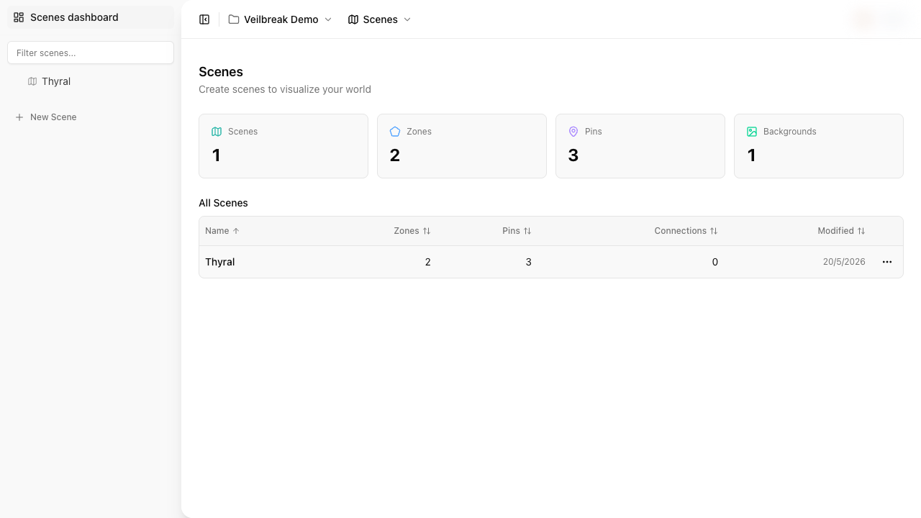
Task: Click the Scenes page title heading
Action: pos(221,72)
